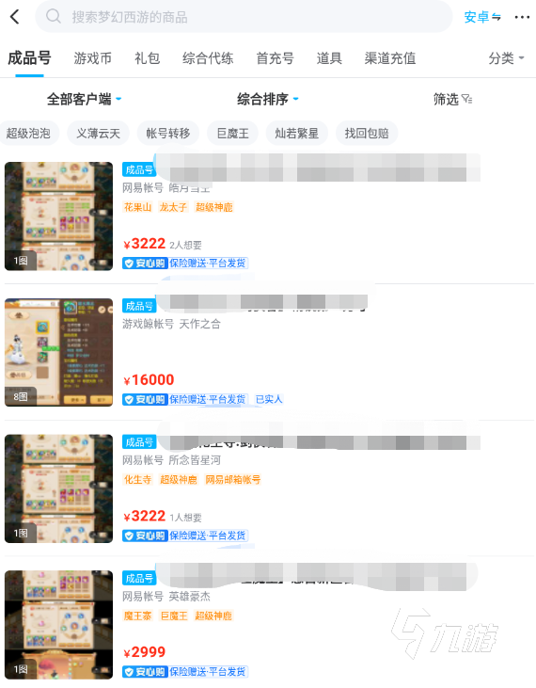
Task: Expand the 全部客户端 dropdown
Action: pos(84,99)
